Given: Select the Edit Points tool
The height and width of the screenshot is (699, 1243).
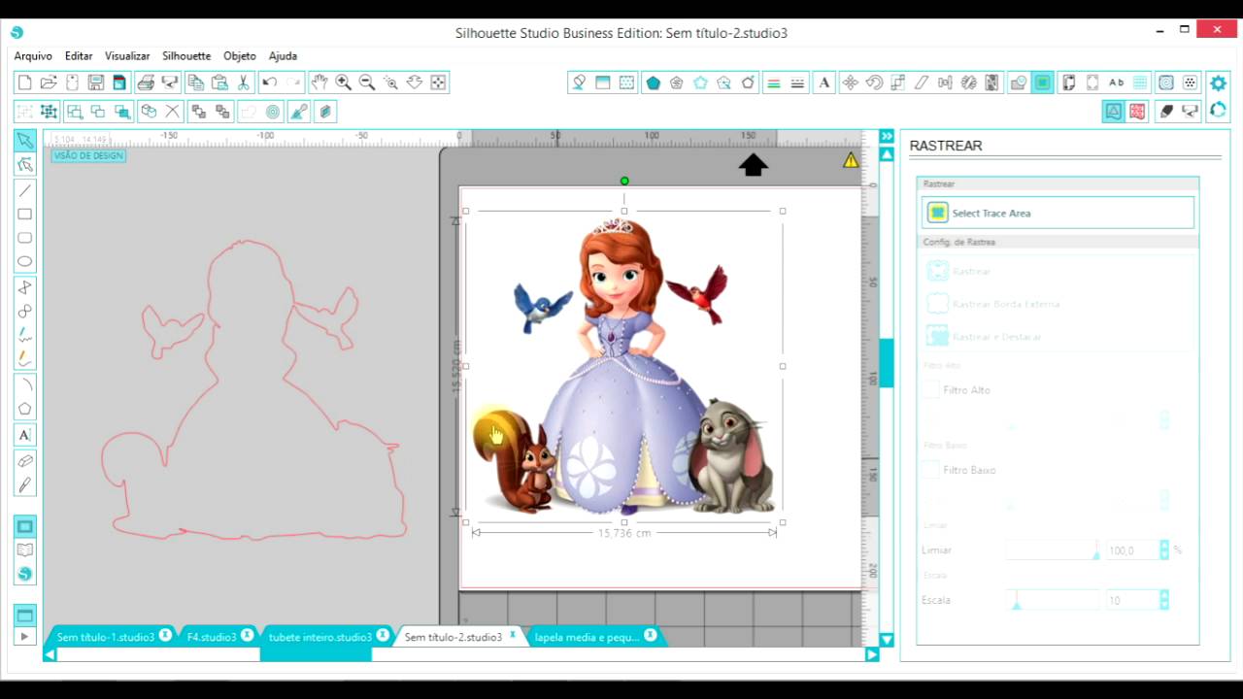Looking at the screenshot, I should (x=25, y=164).
